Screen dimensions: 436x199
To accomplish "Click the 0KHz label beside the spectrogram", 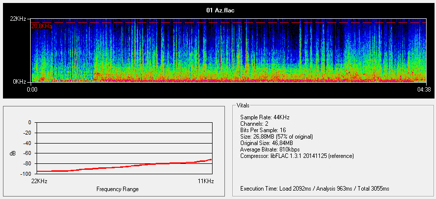I will 21,81.
